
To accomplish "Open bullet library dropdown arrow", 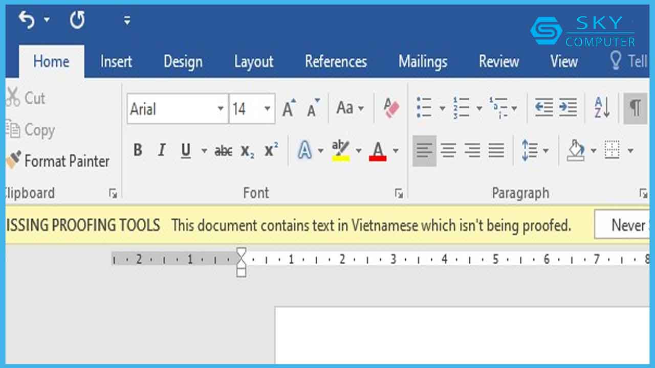I will [x=442, y=108].
